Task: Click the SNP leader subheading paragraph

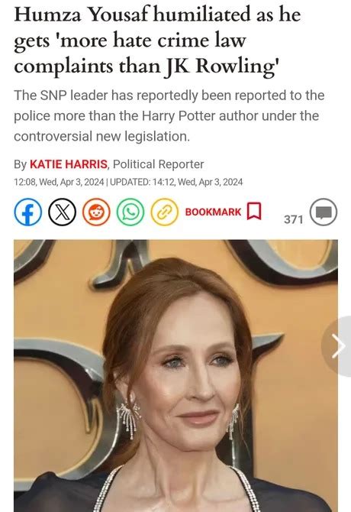Action: 169,116
